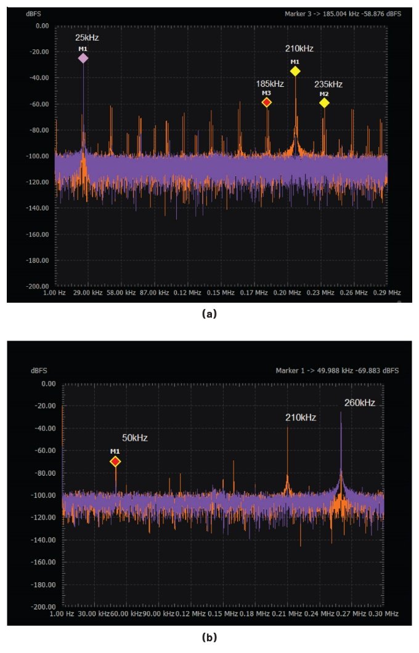Click the pink M1 diamond marker at 25kHz
Image resolution: width=419 pixels, height=653 pixels.
83,58
